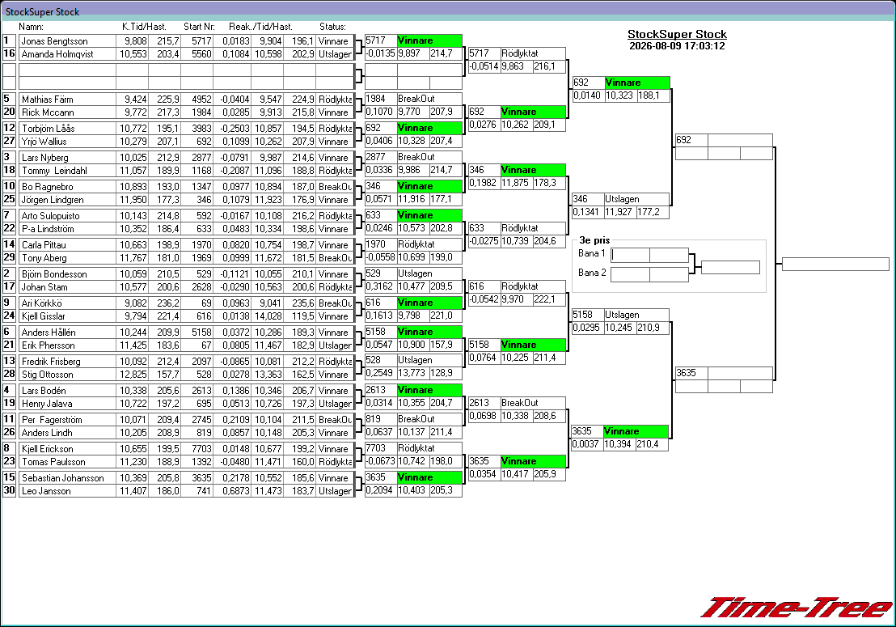Click on Yrjö Wallius name
This screenshot has height=627, width=896.
click(x=67, y=142)
